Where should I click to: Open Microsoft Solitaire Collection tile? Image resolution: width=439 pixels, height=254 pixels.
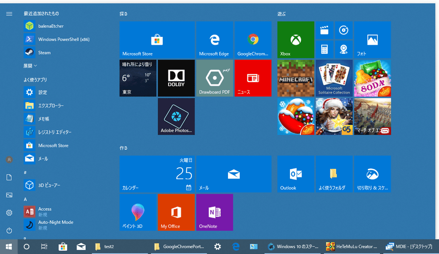point(334,78)
